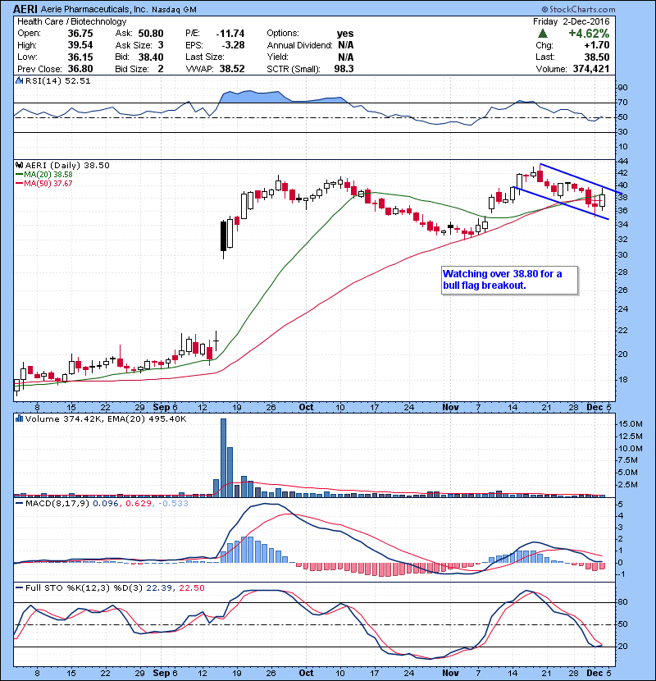Click the Friday 2-Dec-2016 date

[x=572, y=21]
